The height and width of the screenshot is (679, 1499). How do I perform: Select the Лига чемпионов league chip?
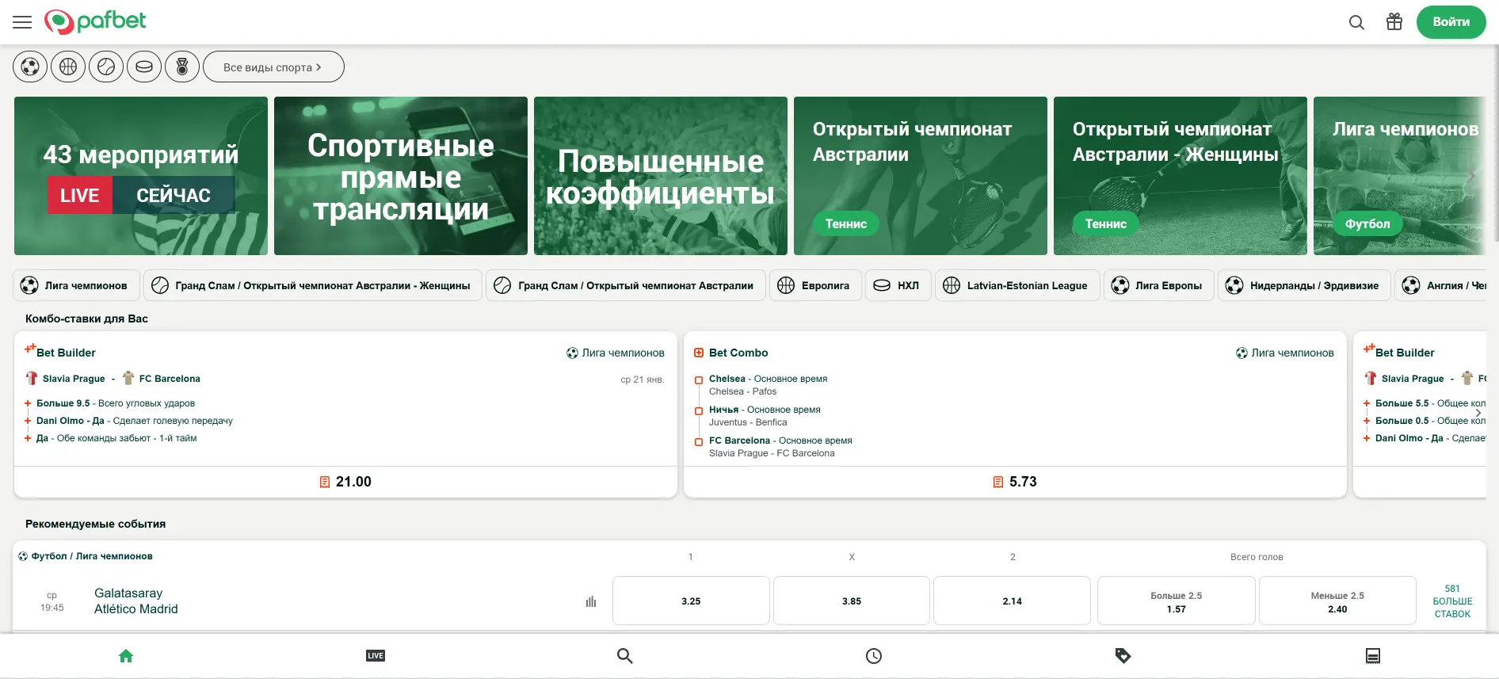(x=76, y=285)
